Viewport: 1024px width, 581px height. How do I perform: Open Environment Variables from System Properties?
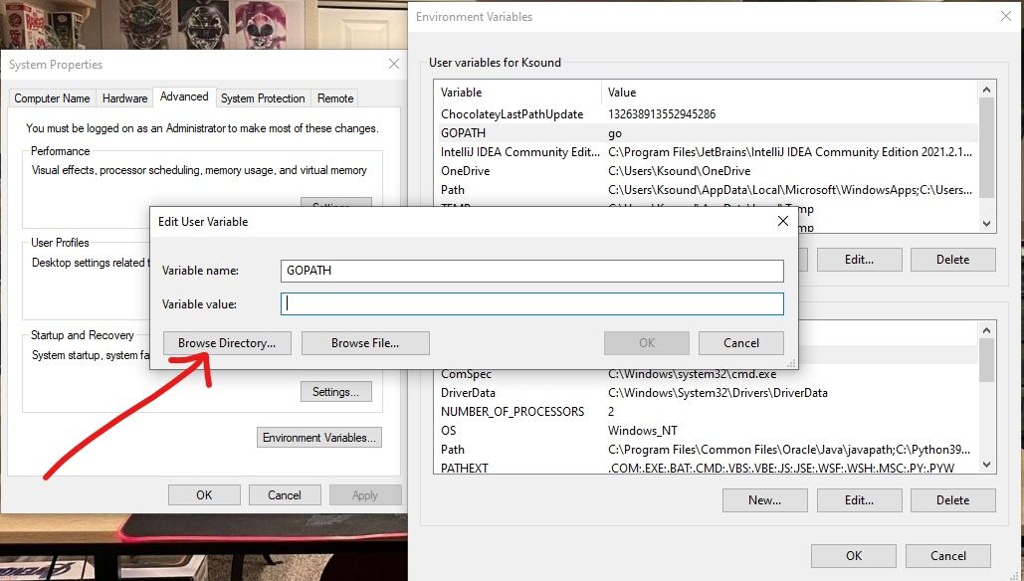coord(318,438)
